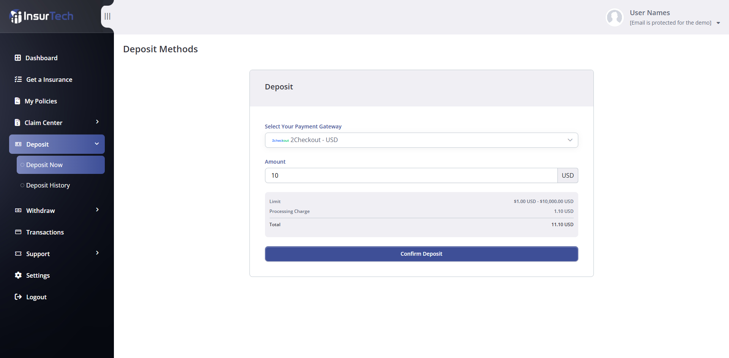Open the user account dropdown arrow
This screenshot has height=358, width=729.
[718, 23]
